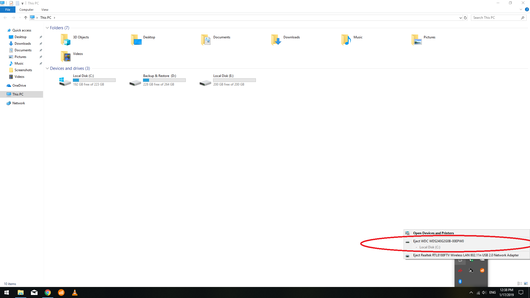Open the Help question mark icon
Viewport: 530px width, 298px height.
[x=527, y=9]
